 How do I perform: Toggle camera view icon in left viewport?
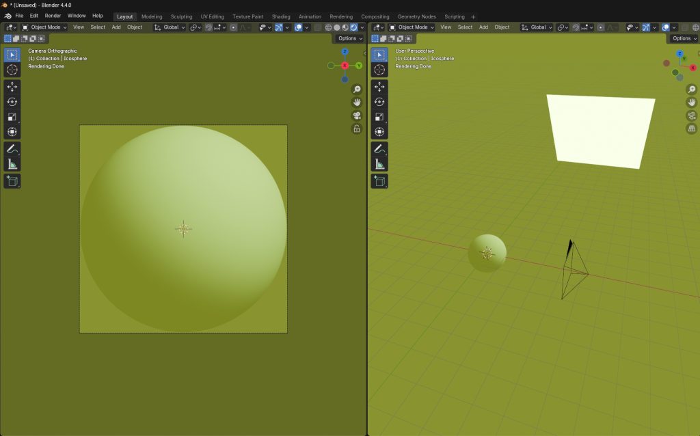tap(357, 115)
